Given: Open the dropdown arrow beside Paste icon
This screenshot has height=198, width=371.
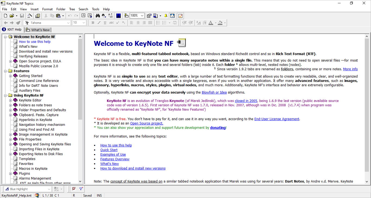Looking at the screenshot, I should tap(63, 16).
